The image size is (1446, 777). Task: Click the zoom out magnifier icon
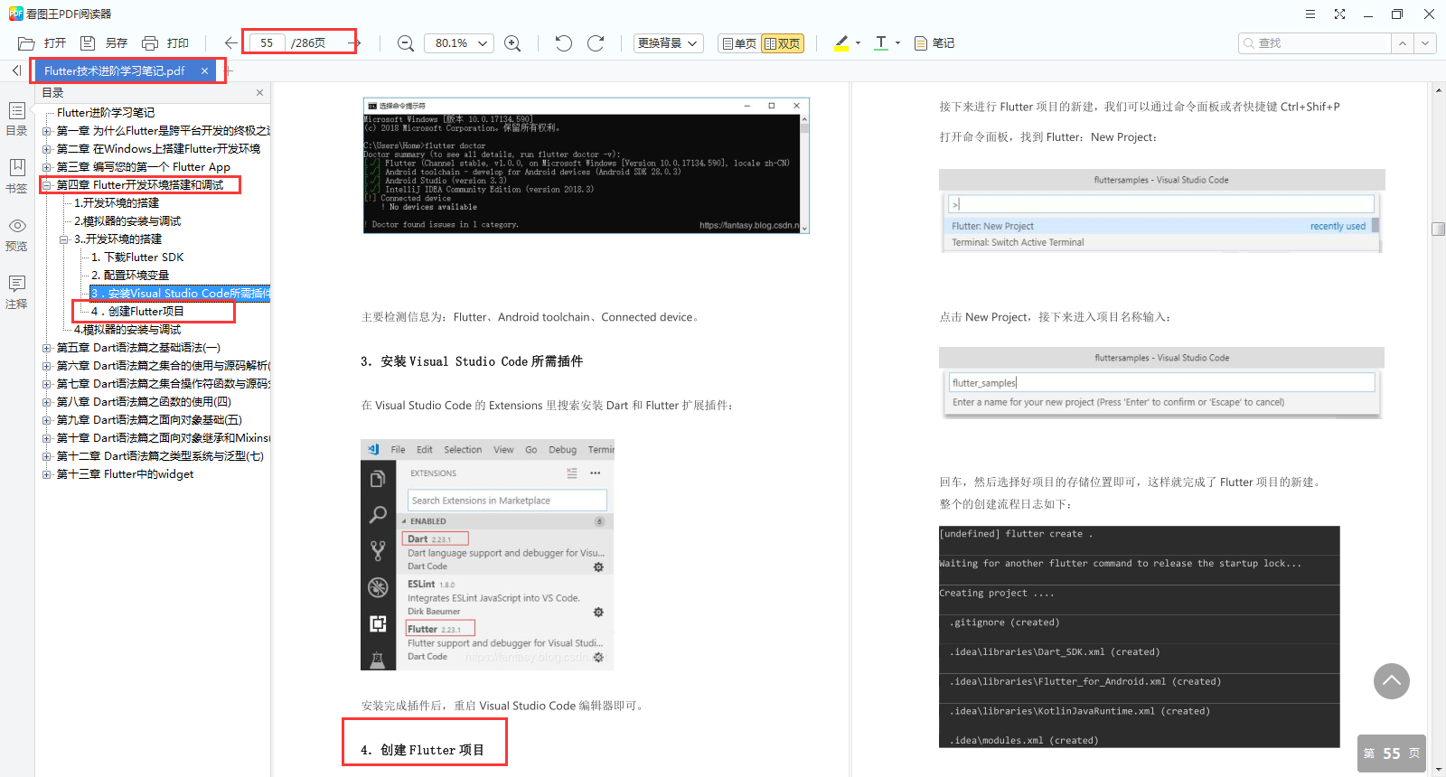point(406,43)
